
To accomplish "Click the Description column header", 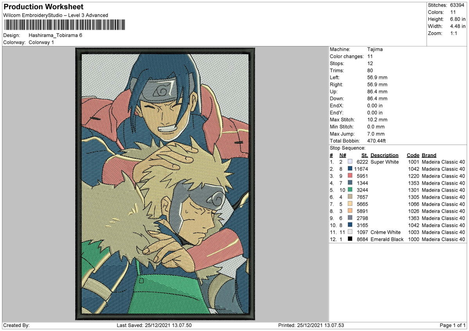I will [385, 155].
